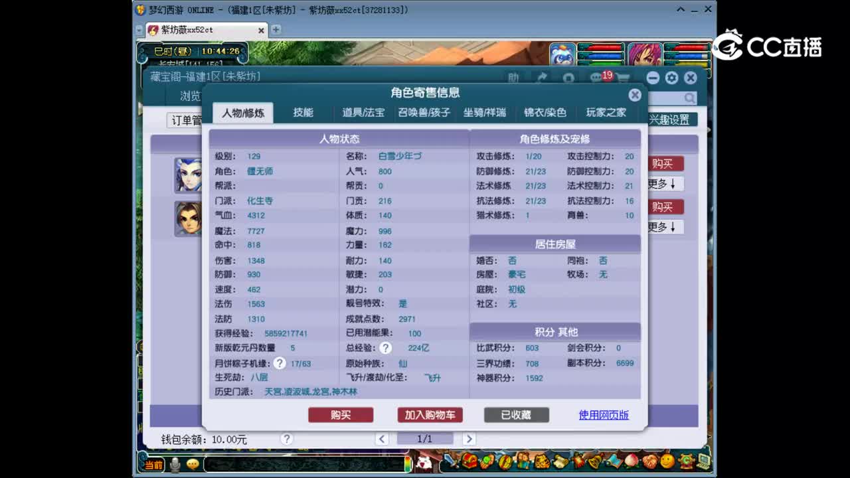Click the yellow chat bubble icon in chat bar
This screenshot has width=850, height=478.
click(x=193, y=465)
